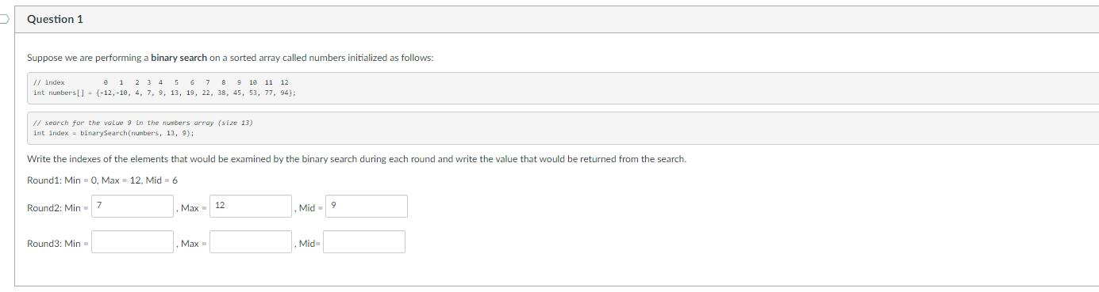1099x292 pixels.
Task: Click the Round2 Max field containing 12
Action: (251, 207)
